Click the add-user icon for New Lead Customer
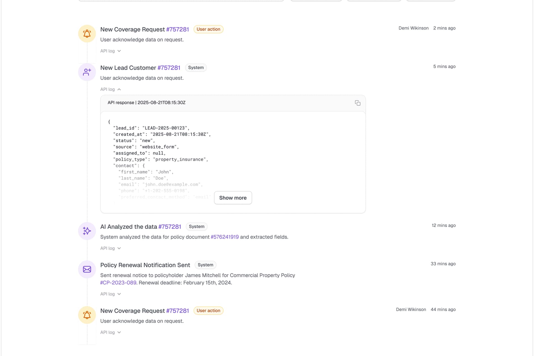This screenshot has height=356, width=534. 87,72
